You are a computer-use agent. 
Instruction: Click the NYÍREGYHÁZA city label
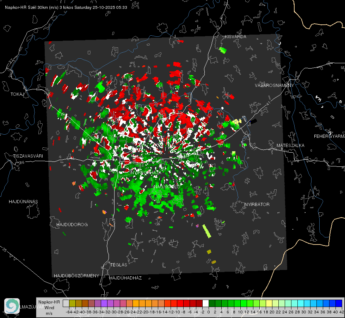point(146,172)
